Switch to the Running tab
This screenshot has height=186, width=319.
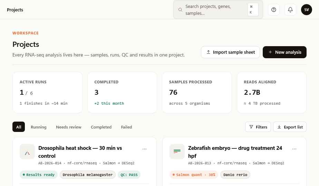(x=38, y=127)
